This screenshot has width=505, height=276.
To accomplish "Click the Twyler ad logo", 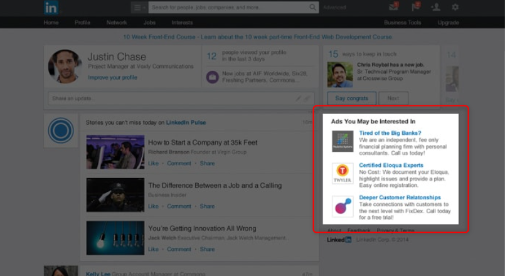I will click(343, 173).
